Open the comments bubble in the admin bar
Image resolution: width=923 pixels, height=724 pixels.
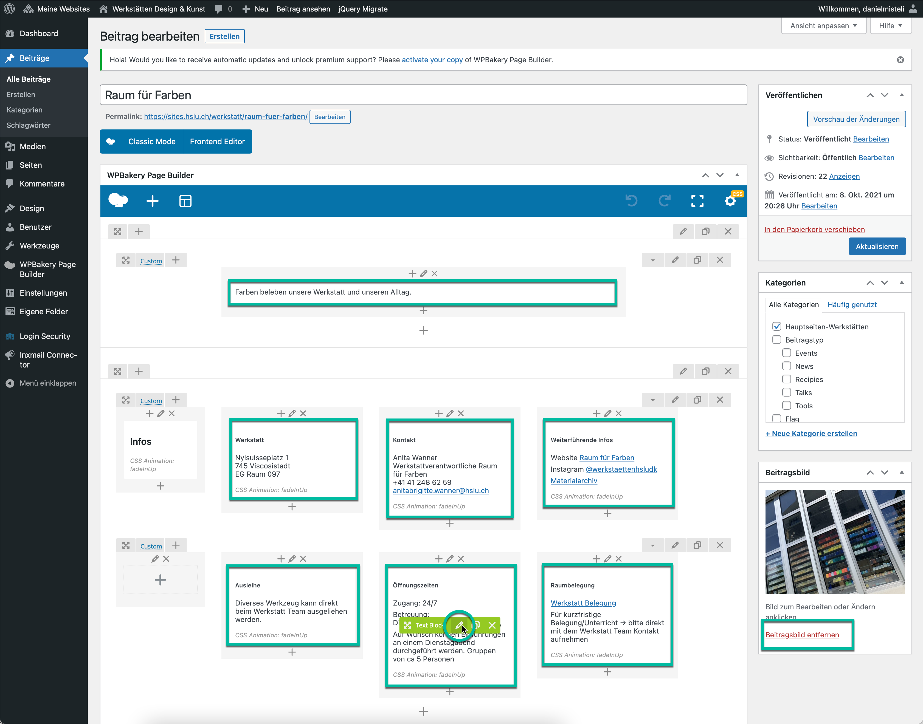[x=223, y=9]
